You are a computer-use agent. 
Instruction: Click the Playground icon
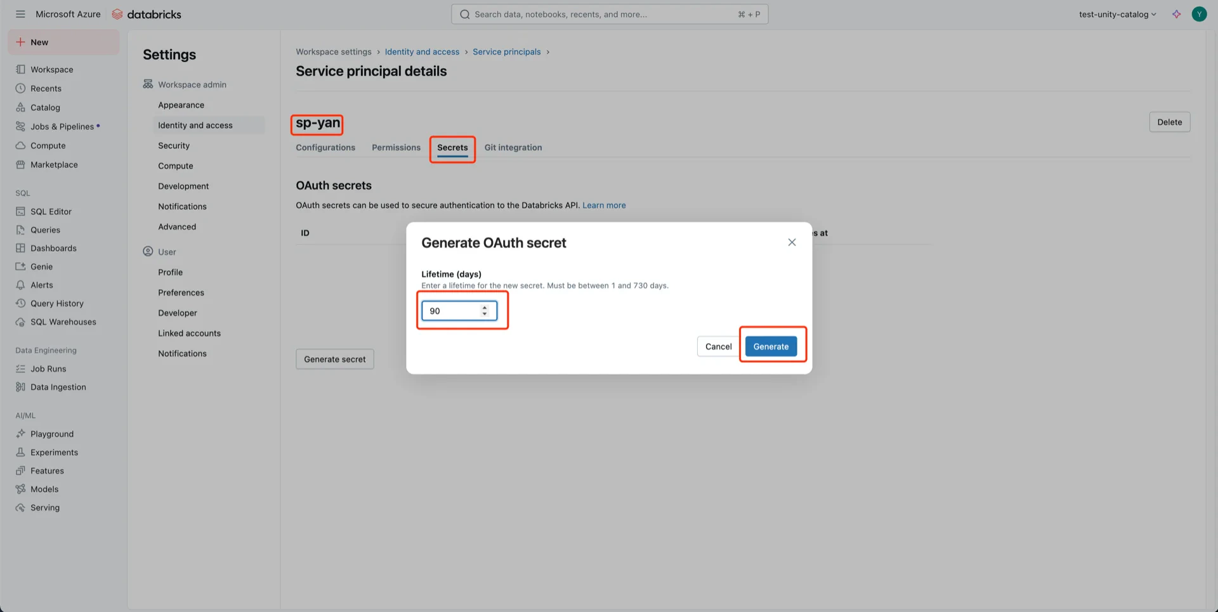[21, 434]
